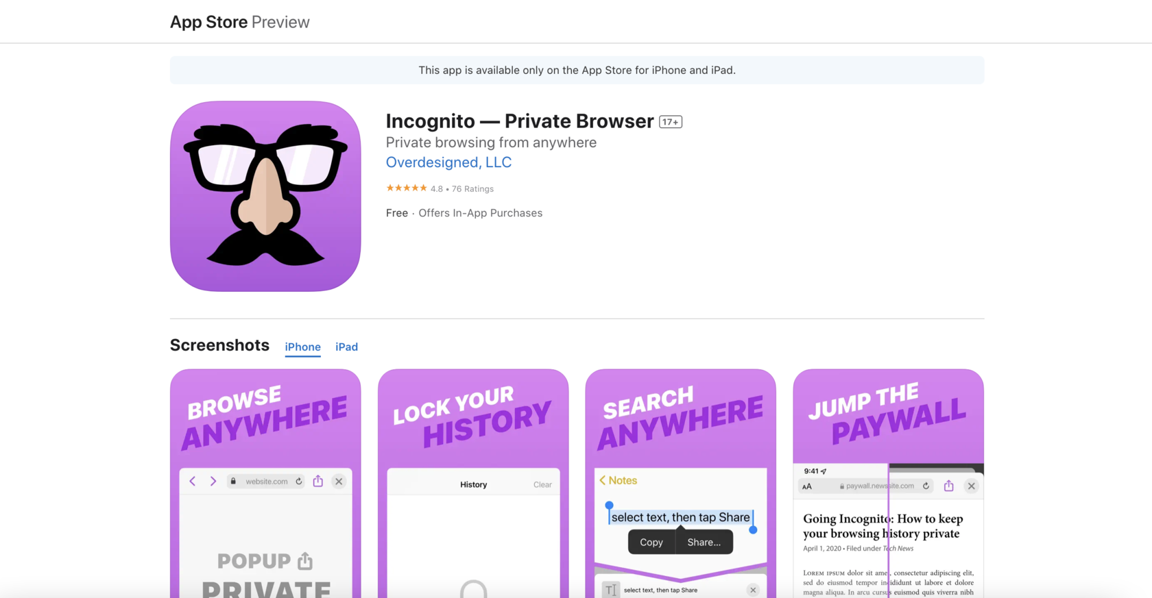Click back arrow in Browse Anywhere screenshot
Viewport: 1152px width, 598px height.
point(193,482)
